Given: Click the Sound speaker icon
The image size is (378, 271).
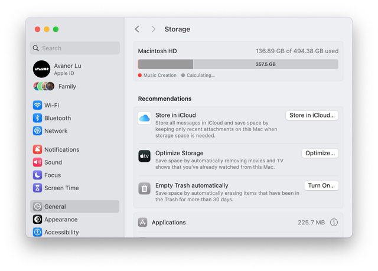Looking at the screenshot, I should 37,162.
